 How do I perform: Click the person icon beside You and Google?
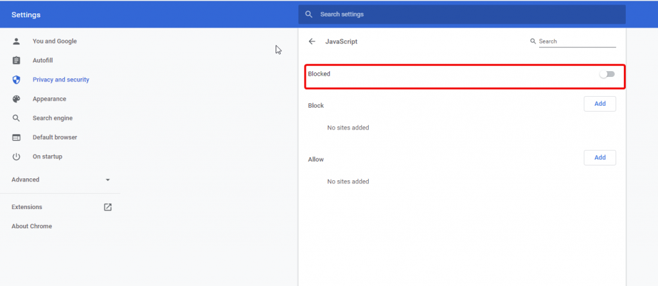[x=16, y=41]
